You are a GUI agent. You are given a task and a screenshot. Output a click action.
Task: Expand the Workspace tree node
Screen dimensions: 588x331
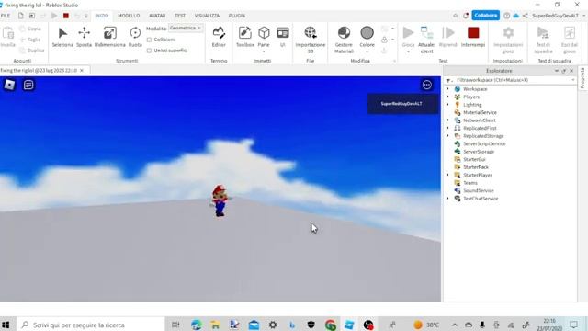[447, 89]
